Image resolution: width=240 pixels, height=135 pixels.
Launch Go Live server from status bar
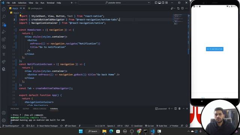[149, 126]
